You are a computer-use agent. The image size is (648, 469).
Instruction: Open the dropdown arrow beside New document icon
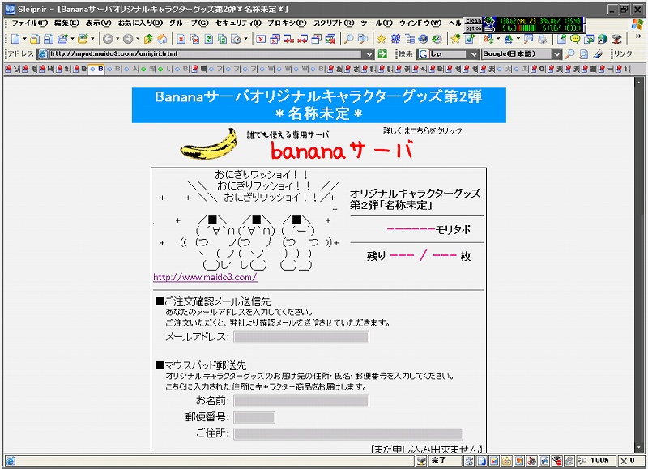pyautogui.click(x=24, y=39)
